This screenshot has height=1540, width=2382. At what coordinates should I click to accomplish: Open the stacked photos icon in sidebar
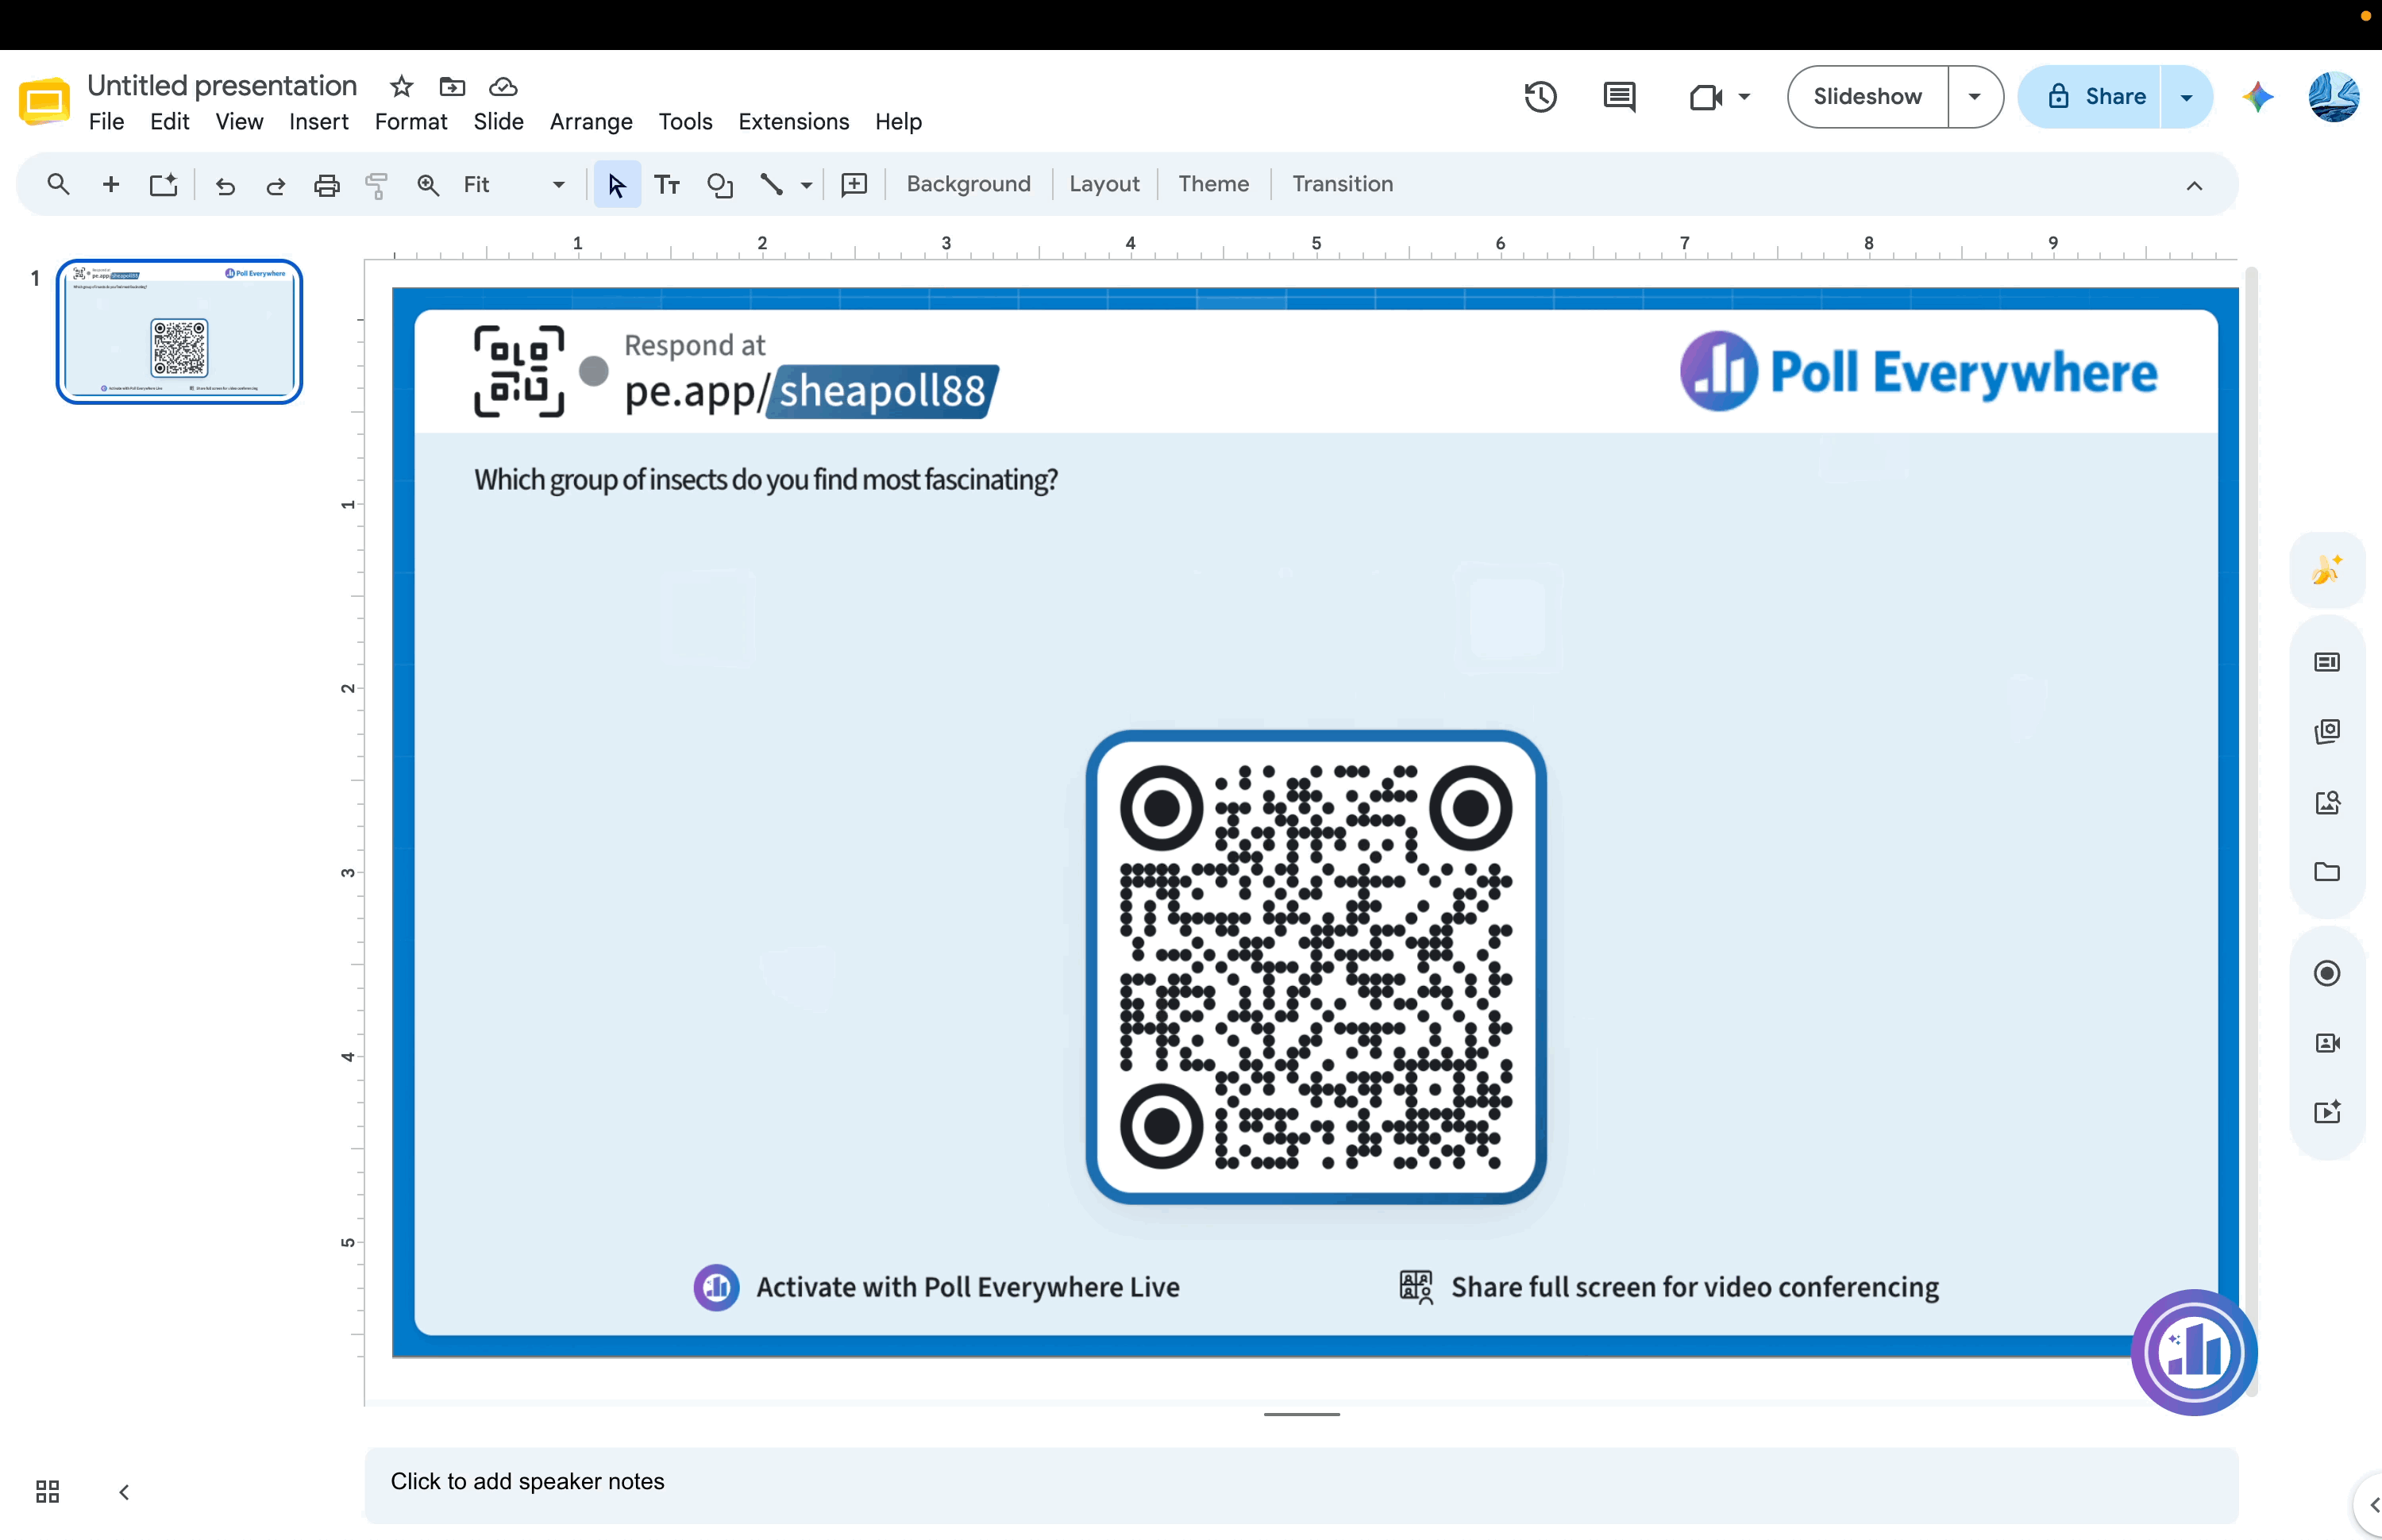(x=2327, y=732)
